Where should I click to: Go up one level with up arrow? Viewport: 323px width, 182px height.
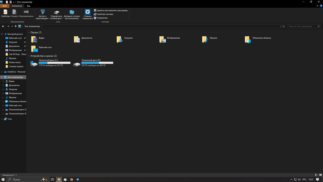(15, 26)
